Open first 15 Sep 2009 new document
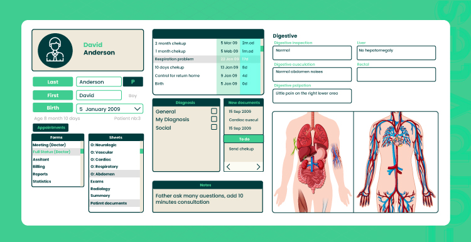Viewport: 471px width, 242px height. point(240,112)
